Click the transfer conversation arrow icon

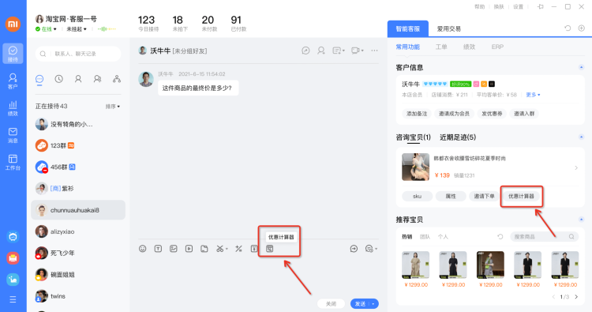[x=354, y=249]
